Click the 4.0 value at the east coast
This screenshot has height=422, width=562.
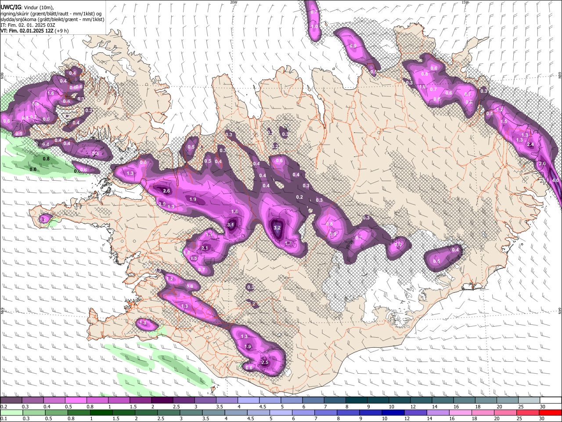click(555, 180)
